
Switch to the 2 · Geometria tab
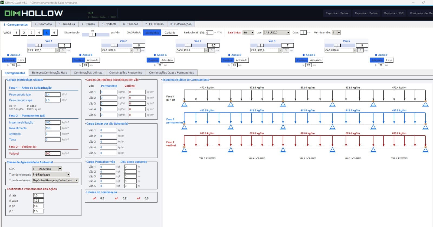pos(43,24)
